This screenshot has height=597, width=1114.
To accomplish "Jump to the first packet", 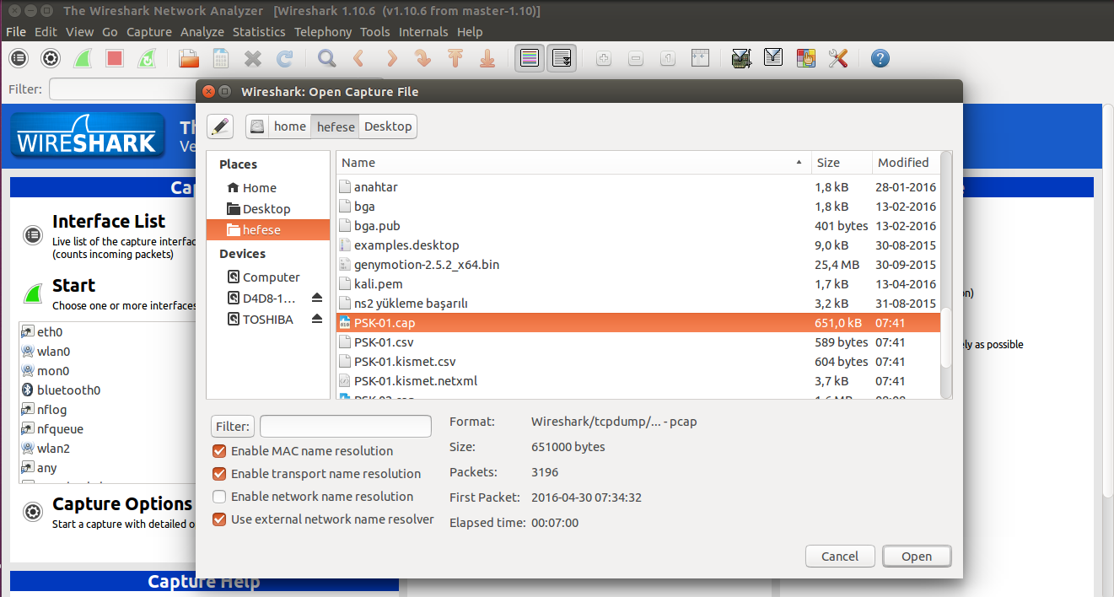I will (x=455, y=58).
